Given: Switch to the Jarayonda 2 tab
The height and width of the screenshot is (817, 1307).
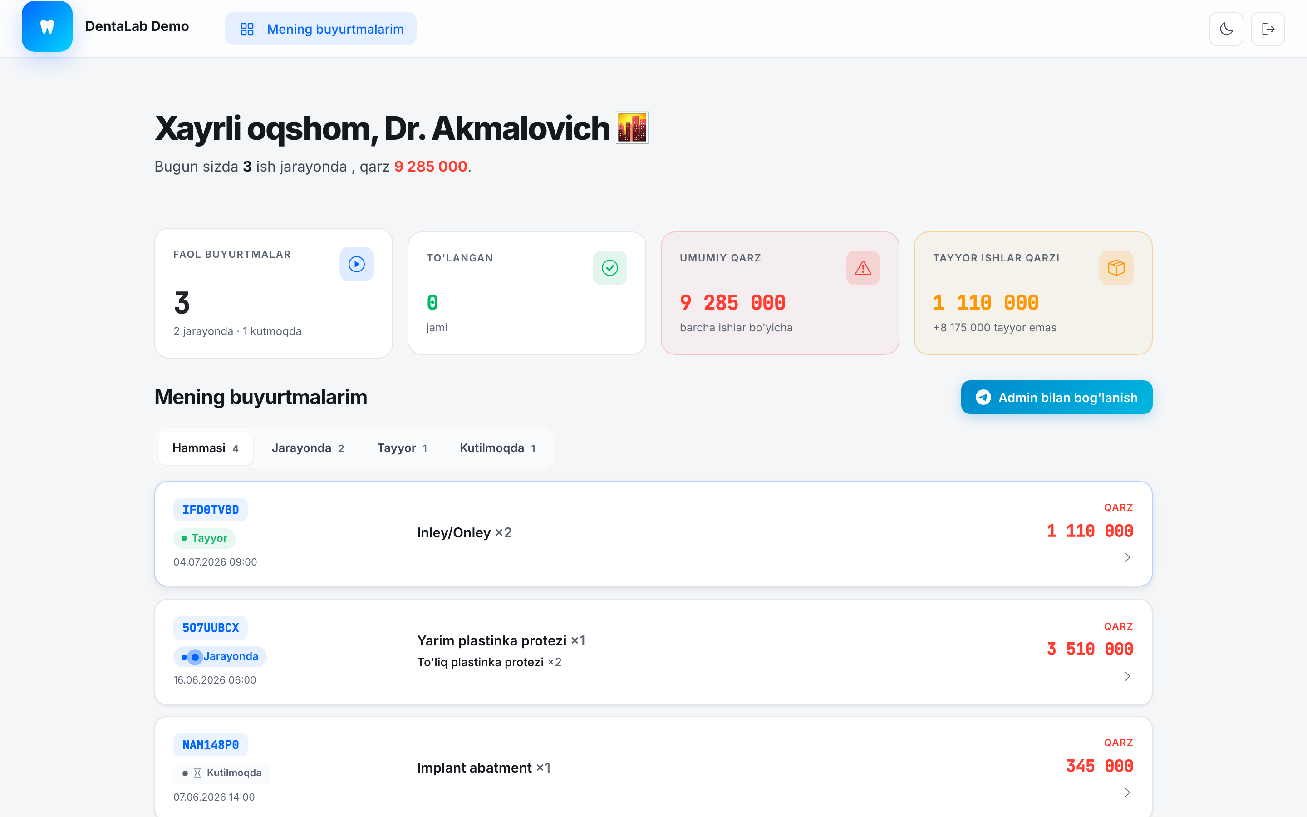Looking at the screenshot, I should 308,448.
